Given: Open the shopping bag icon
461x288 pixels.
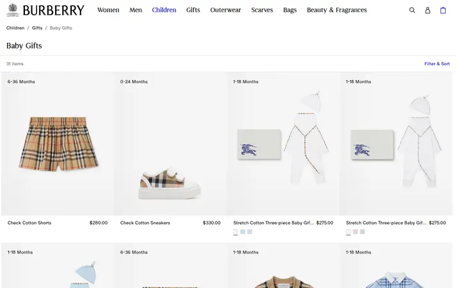Looking at the screenshot, I should [x=443, y=10].
